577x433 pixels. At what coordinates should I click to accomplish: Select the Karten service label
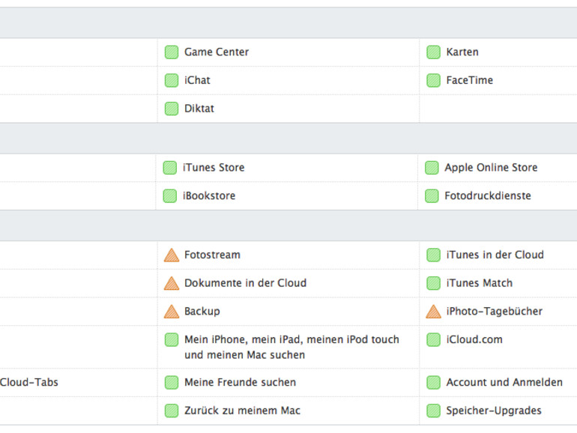click(462, 52)
